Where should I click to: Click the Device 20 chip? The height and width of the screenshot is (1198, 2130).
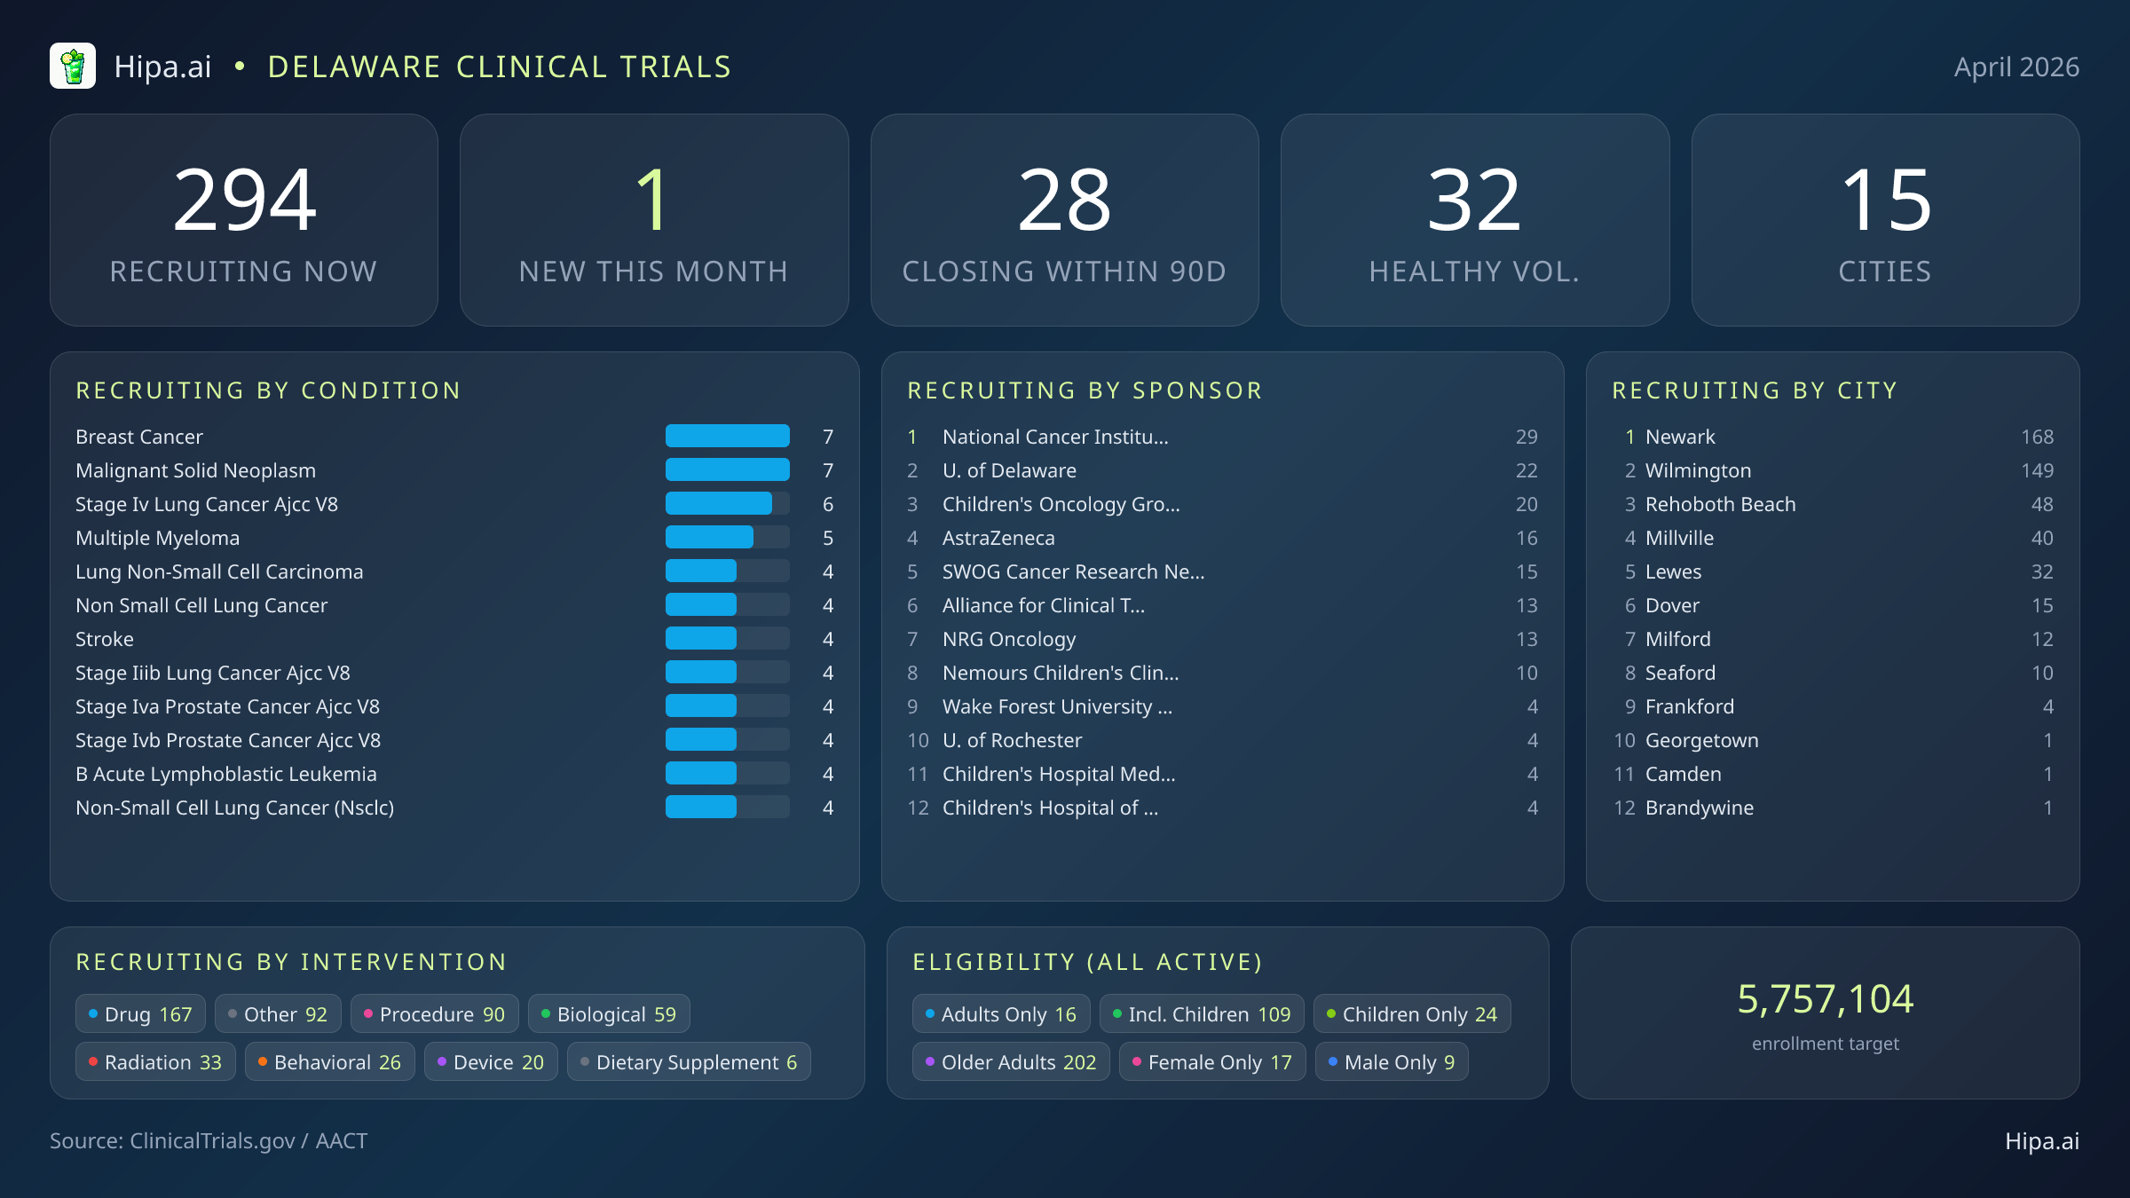tap(491, 1062)
